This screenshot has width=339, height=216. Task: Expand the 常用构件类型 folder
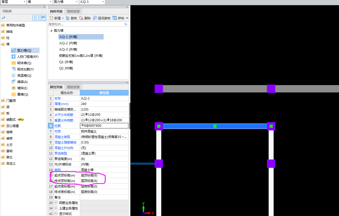3,25
